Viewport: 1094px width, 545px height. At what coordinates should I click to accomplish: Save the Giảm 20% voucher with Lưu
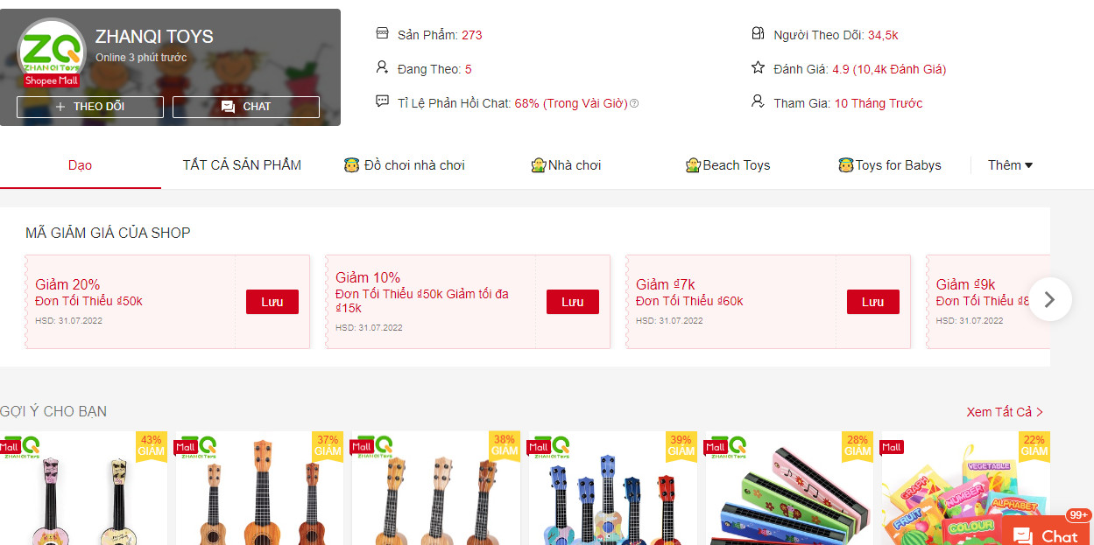click(272, 302)
